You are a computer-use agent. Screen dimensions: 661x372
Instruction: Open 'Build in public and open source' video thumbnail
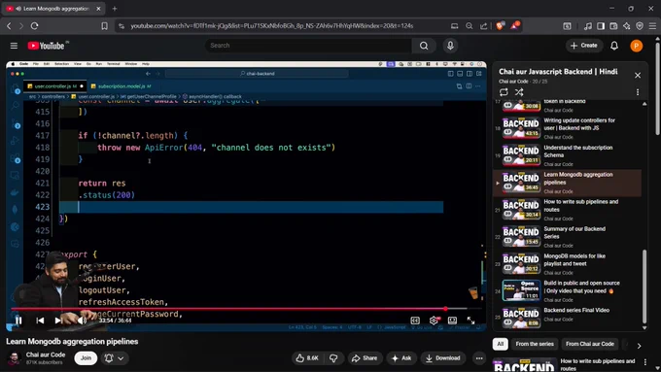(521, 290)
